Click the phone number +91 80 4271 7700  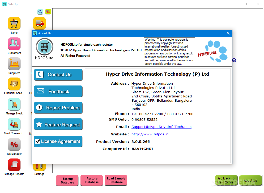point(147,114)
